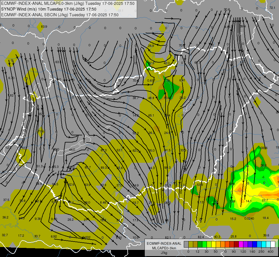Click the map value 63.9

click(87, 185)
